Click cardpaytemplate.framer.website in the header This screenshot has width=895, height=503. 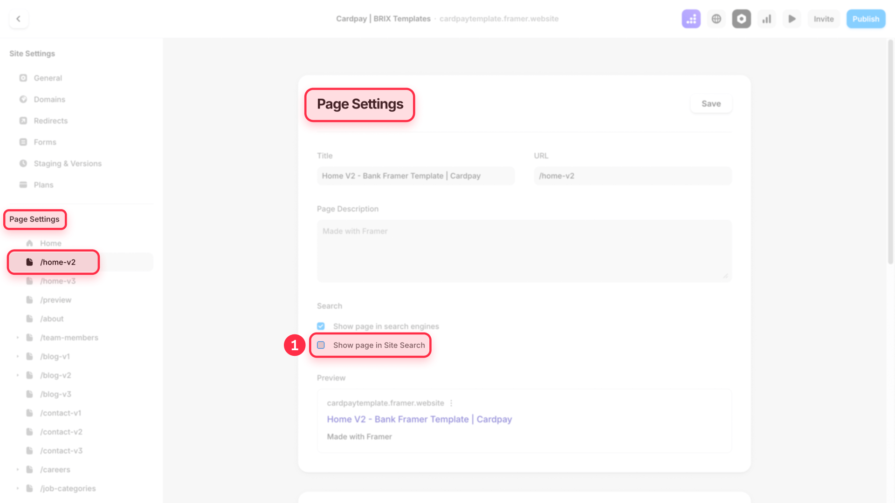coord(499,19)
